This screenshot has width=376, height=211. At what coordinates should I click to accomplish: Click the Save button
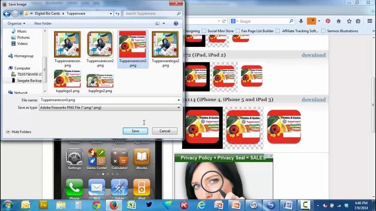(x=135, y=131)
